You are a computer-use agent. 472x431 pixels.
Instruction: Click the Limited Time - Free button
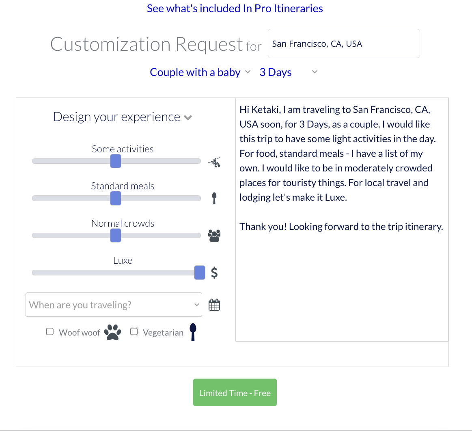(235, 392)
